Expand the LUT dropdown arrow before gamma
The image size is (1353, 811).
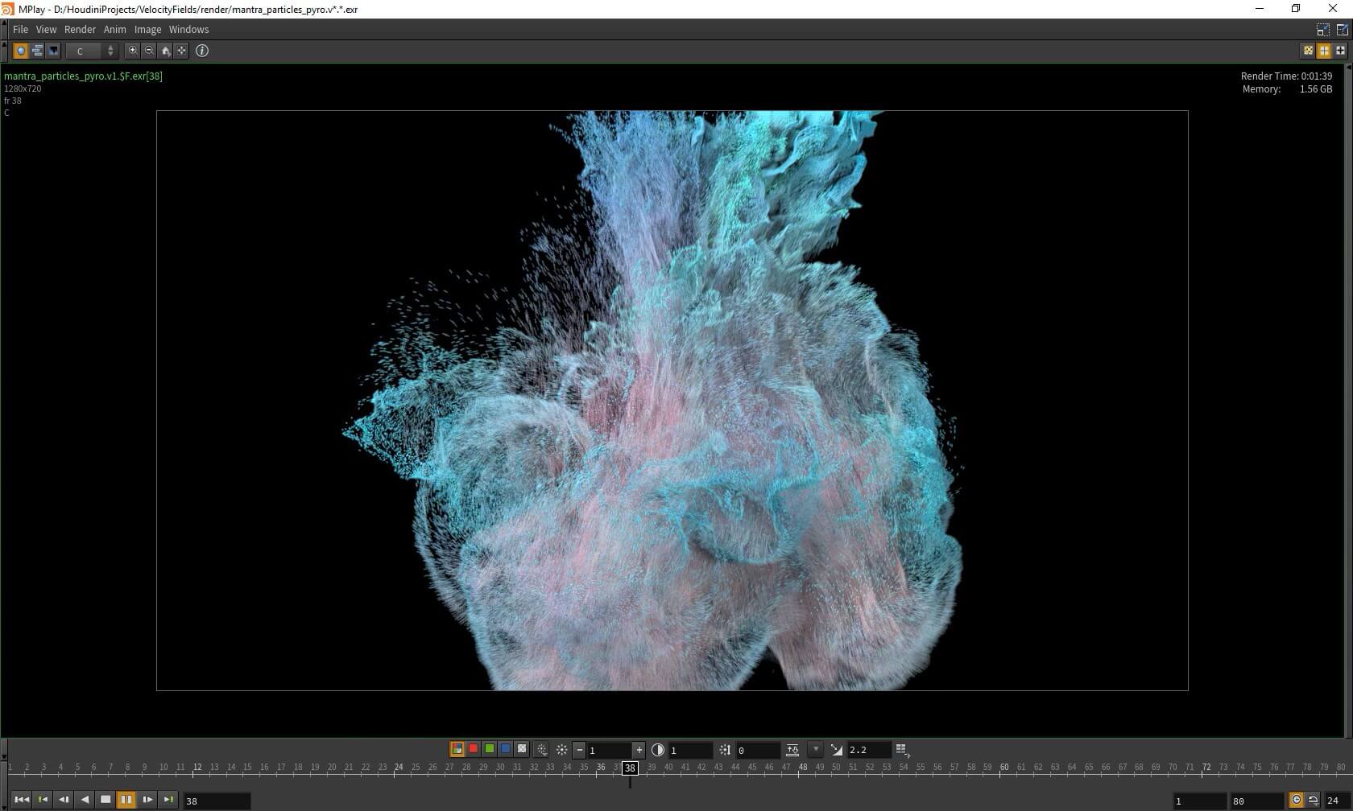(816, 749)
